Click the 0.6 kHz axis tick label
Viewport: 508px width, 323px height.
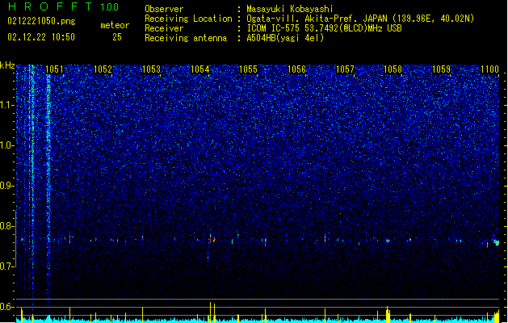pyautogui.click(x=7, y=307)
